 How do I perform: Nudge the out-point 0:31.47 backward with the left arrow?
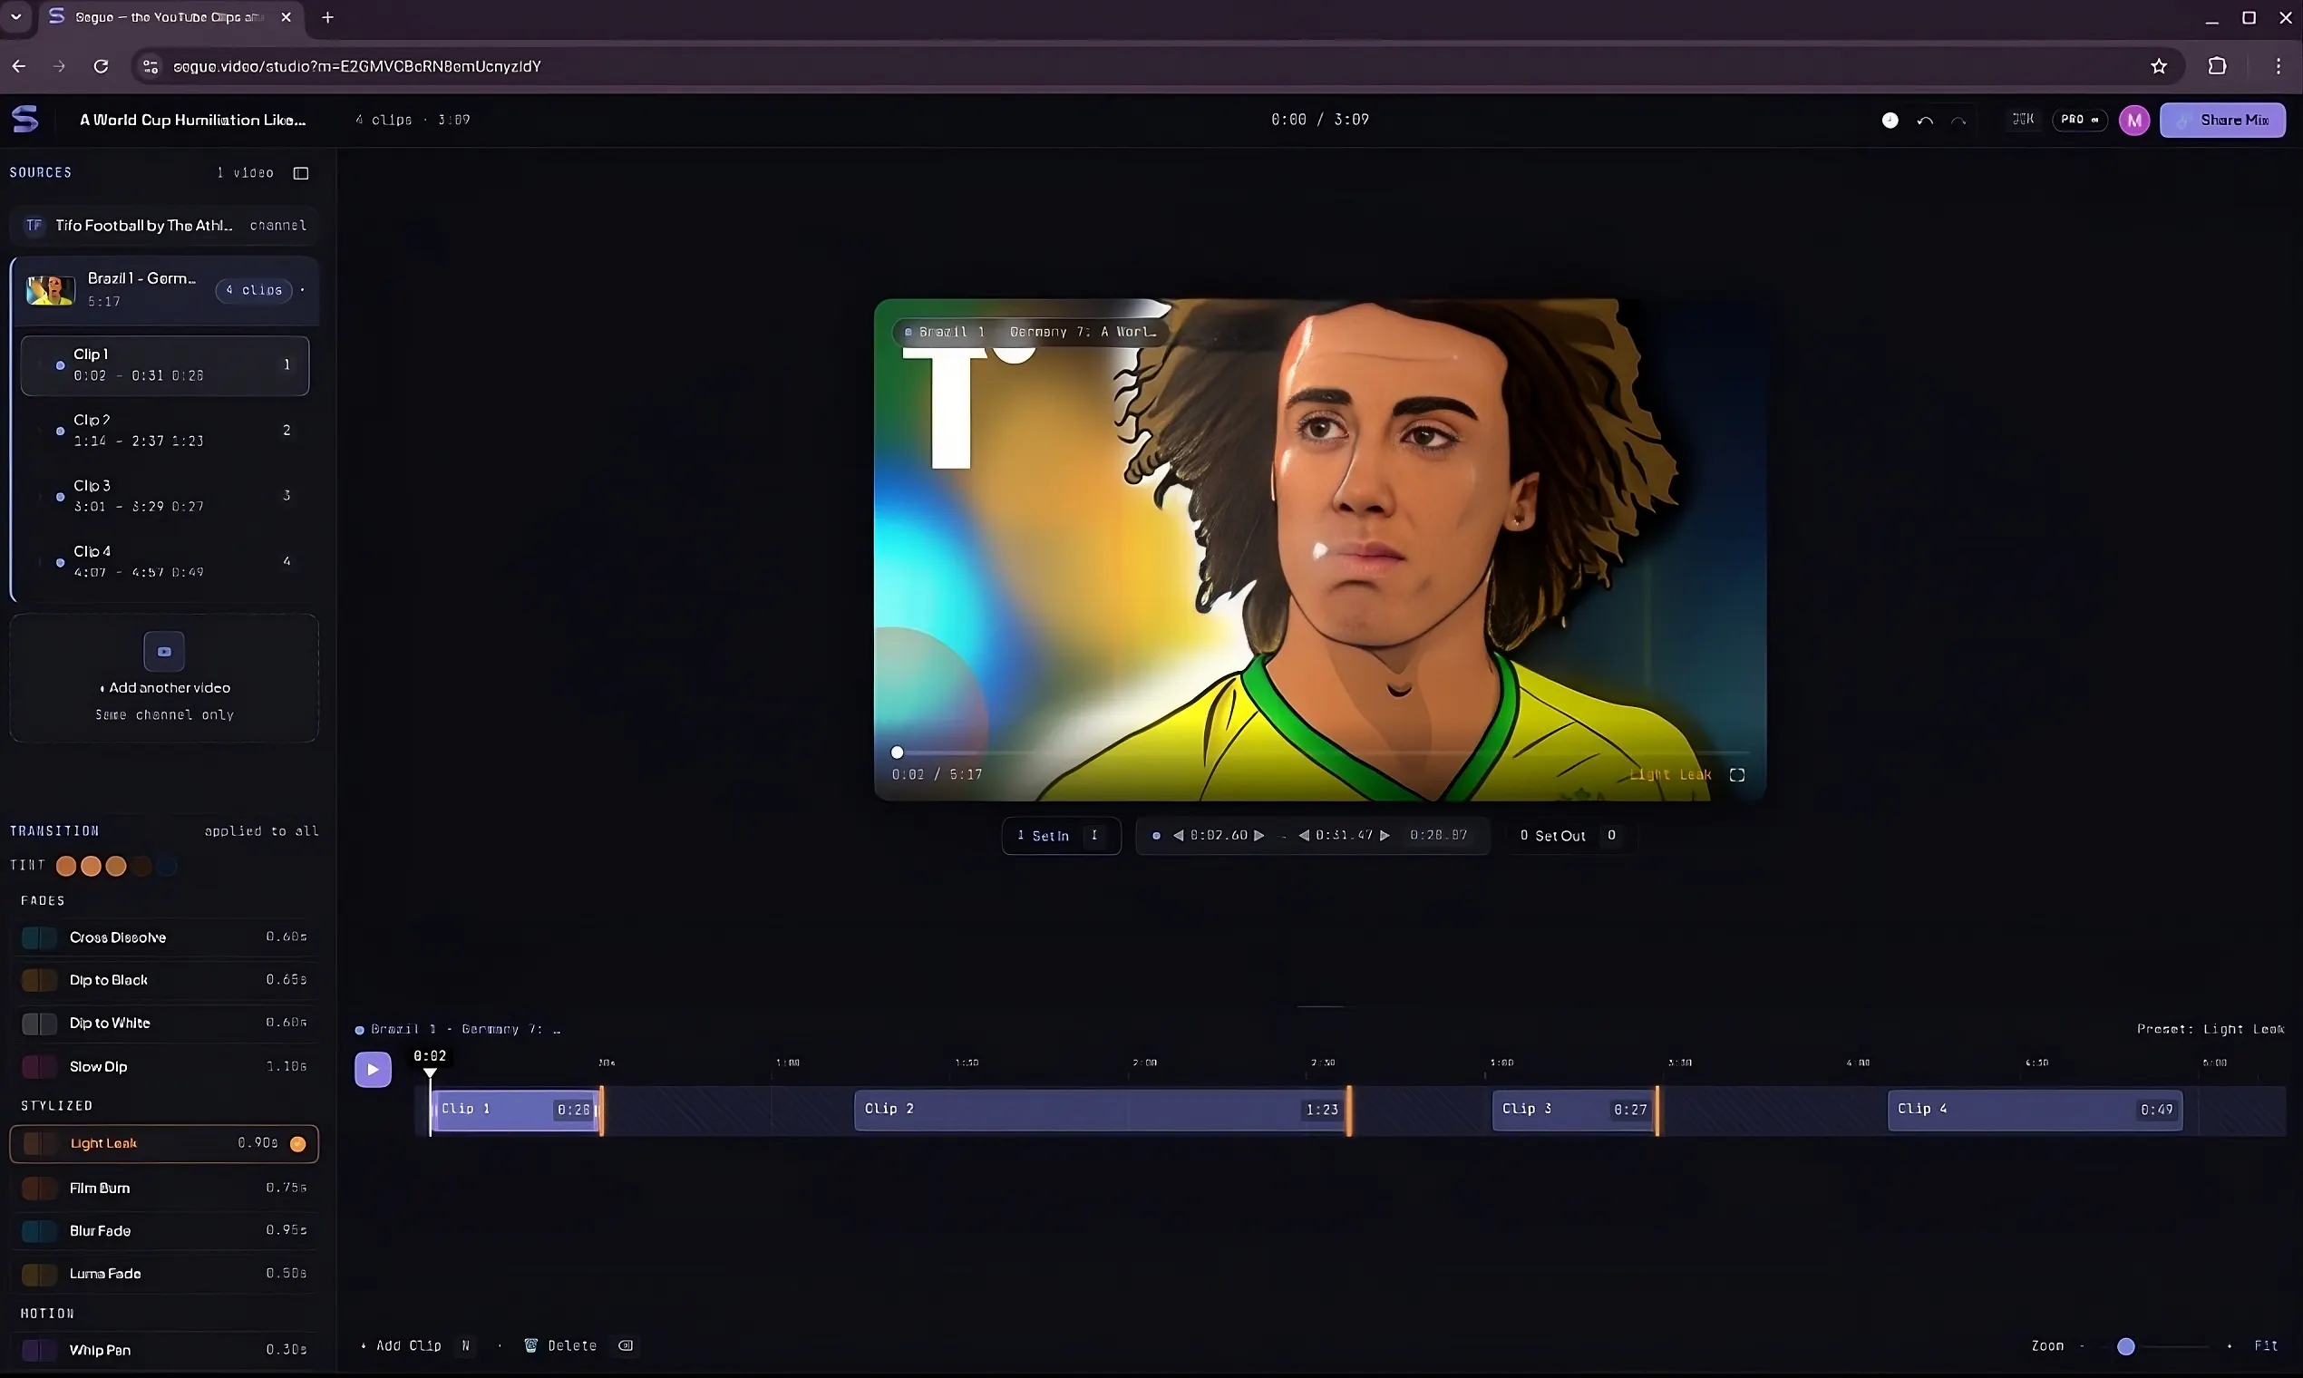(x=1304, y=835)
